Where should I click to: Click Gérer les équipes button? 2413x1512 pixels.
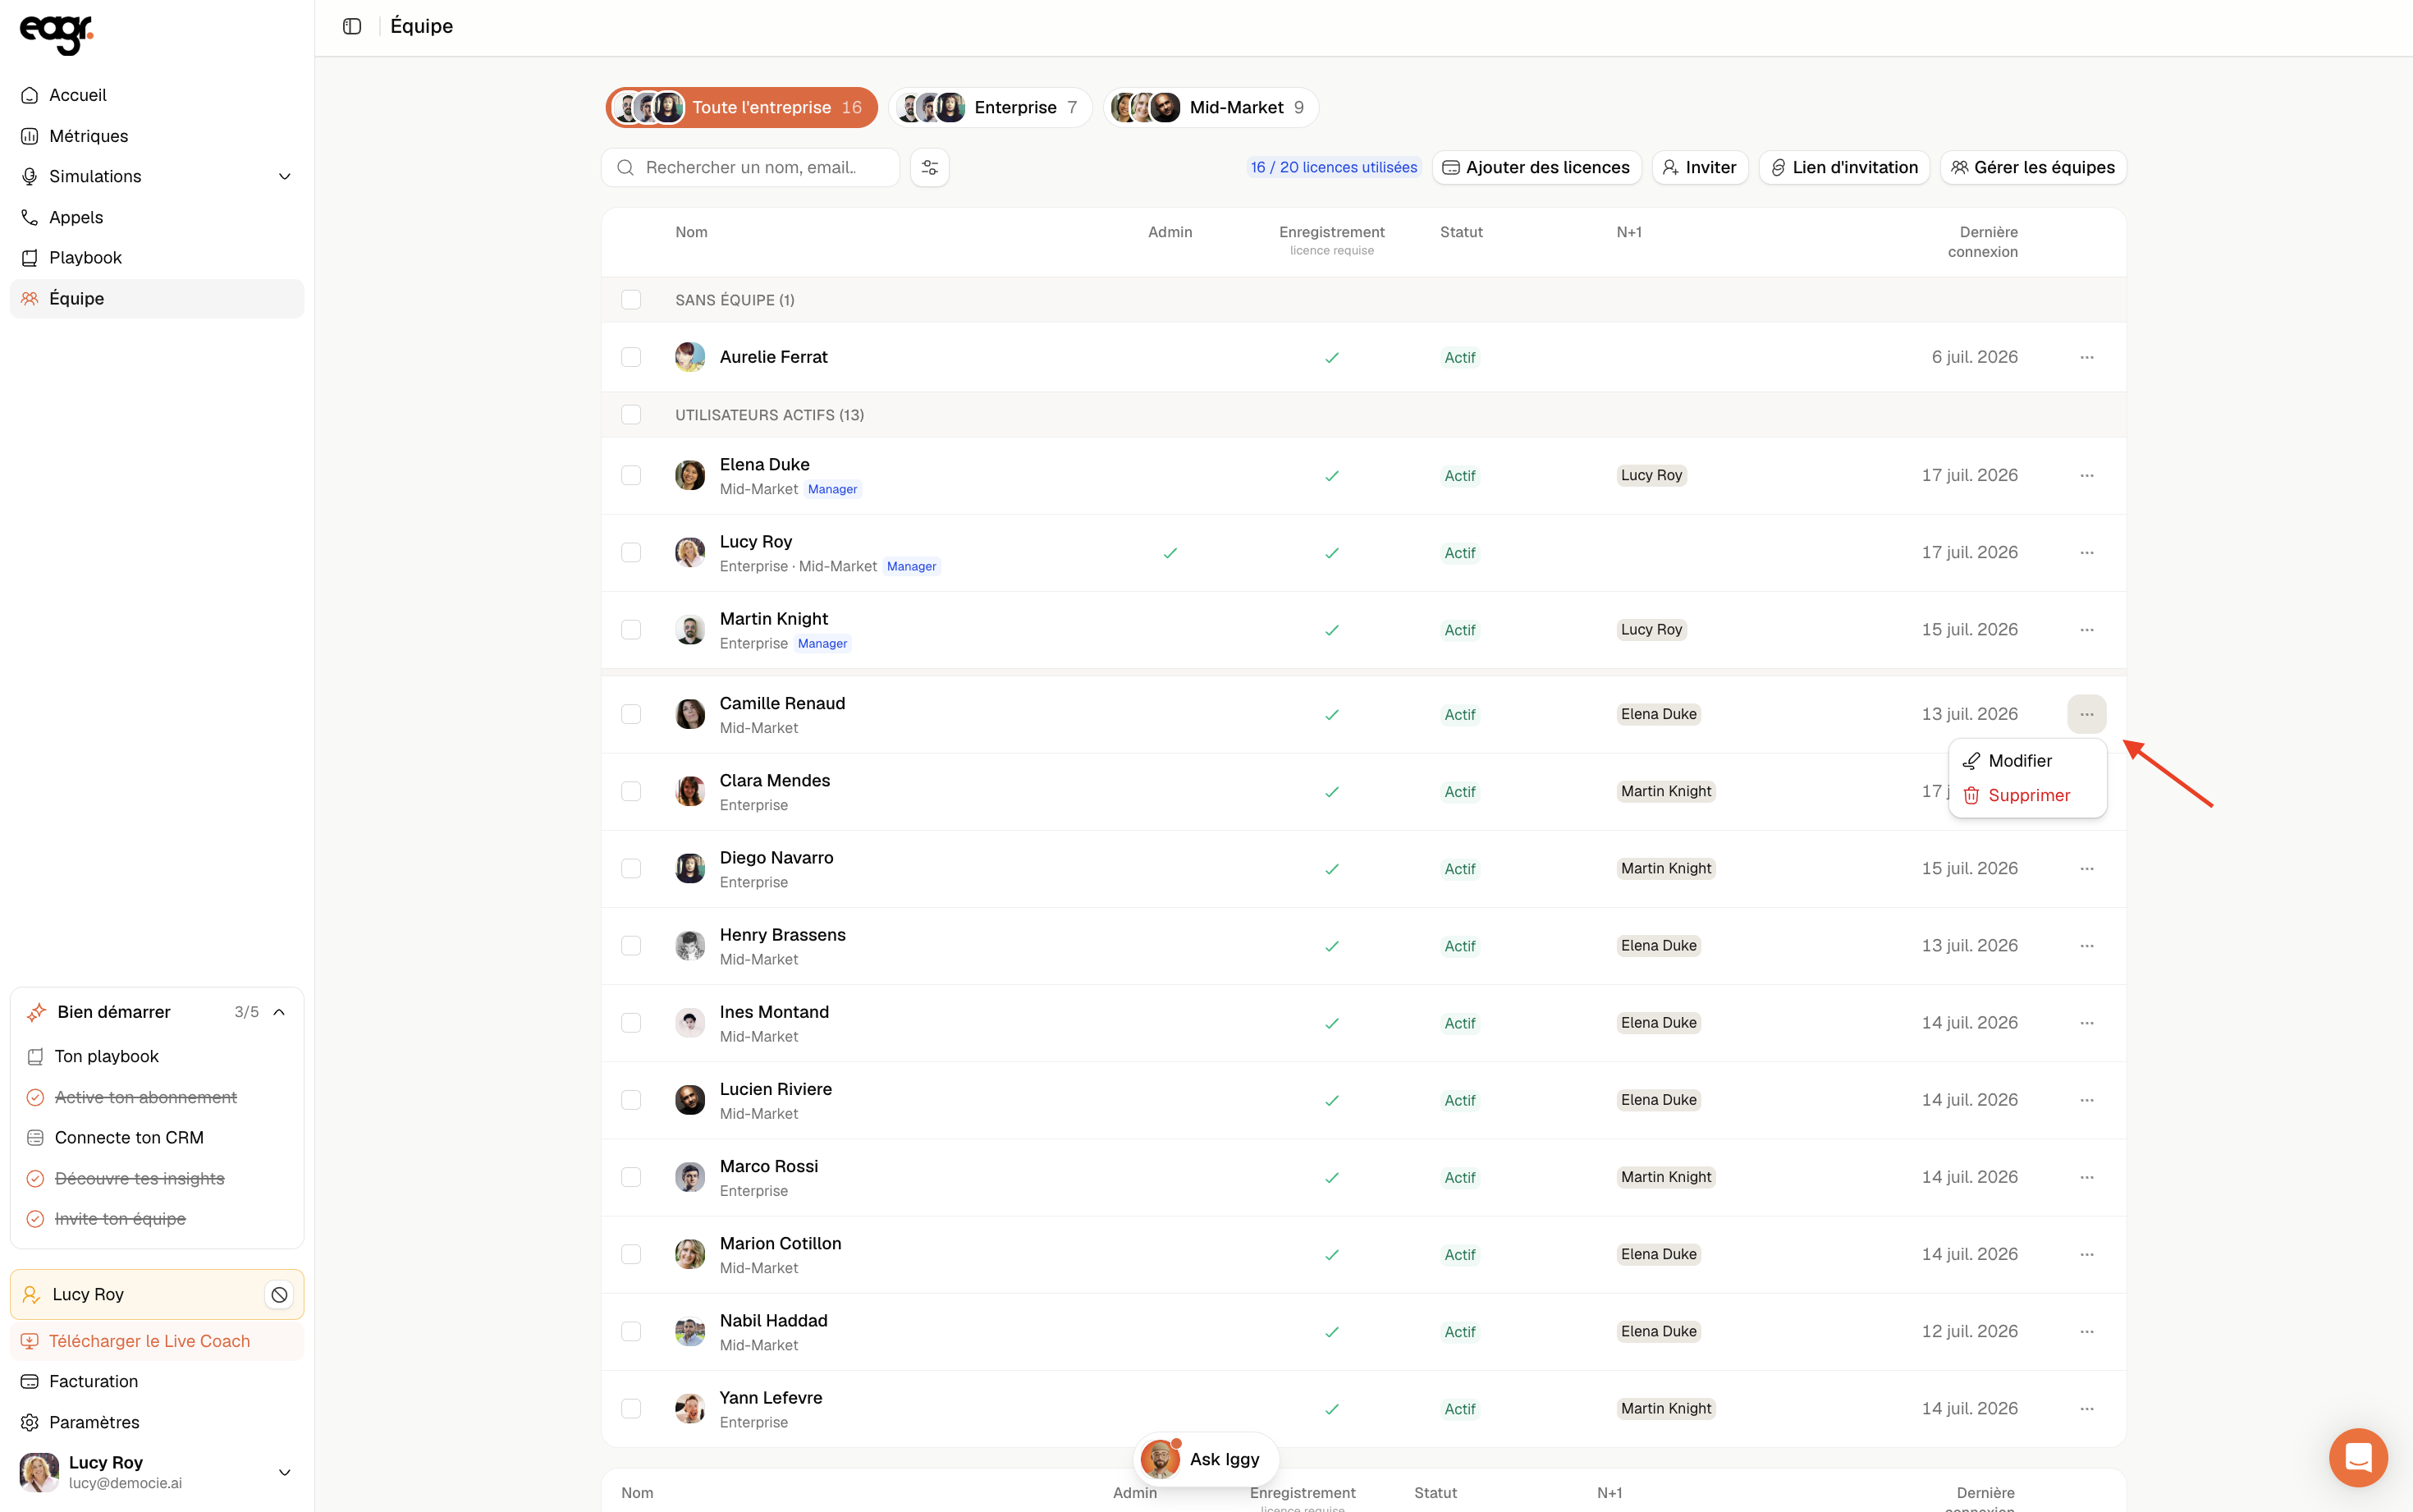[x=2033, y=167]
